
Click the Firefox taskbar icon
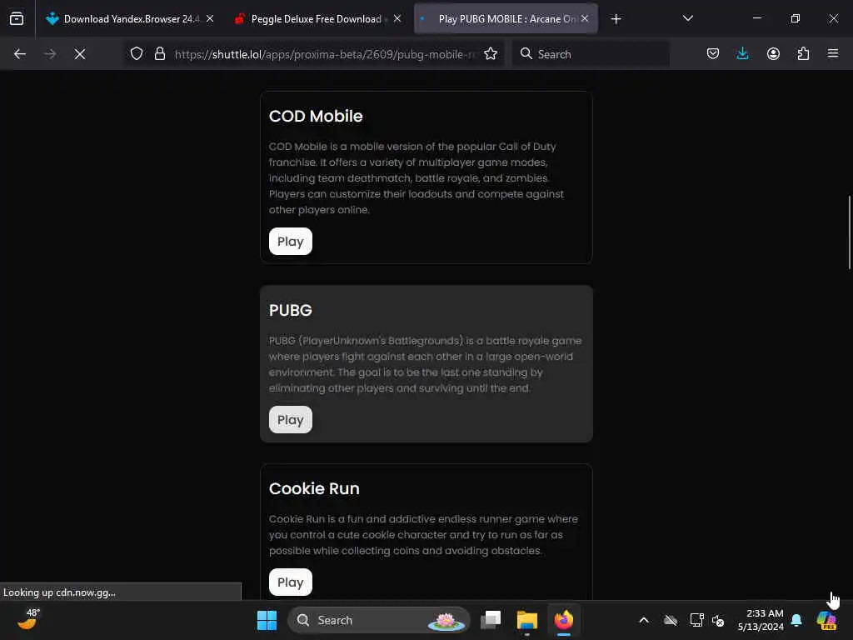[564, 620]
